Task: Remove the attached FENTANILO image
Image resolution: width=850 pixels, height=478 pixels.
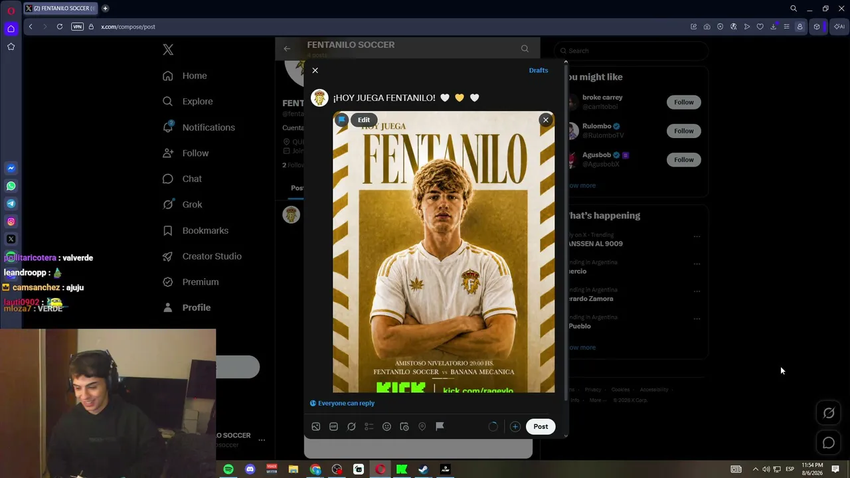Action: point(546,120)
